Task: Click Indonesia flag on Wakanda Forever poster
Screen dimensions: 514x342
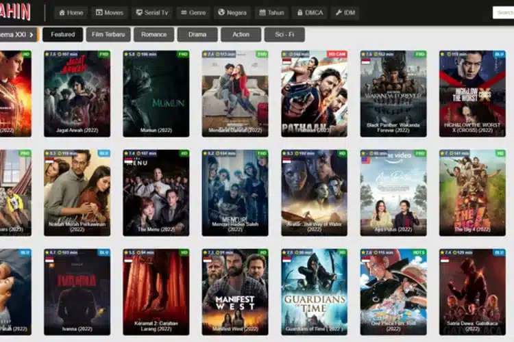Action: 365,61
